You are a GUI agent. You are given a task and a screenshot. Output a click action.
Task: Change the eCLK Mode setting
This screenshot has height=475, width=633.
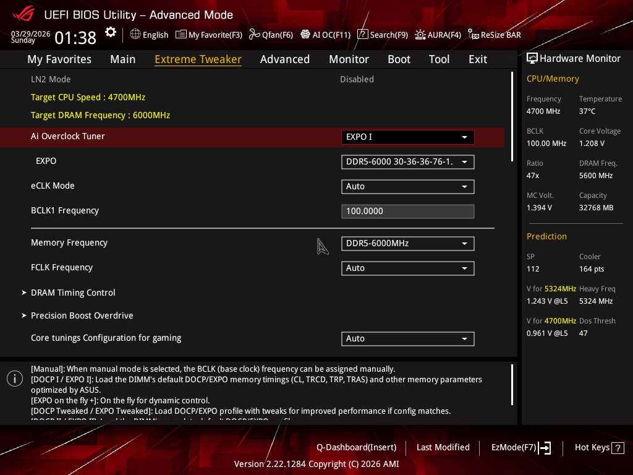tap(407, 186)
